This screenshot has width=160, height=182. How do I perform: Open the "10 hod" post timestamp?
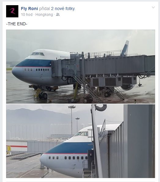coord(27,15)
